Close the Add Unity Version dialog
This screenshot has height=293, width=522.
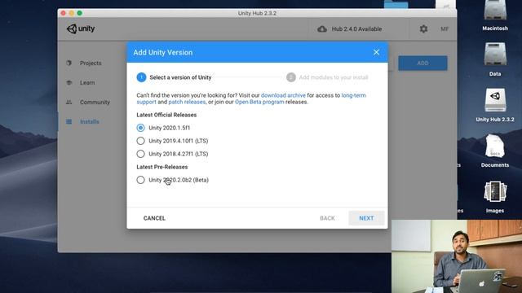click(376, 52)
